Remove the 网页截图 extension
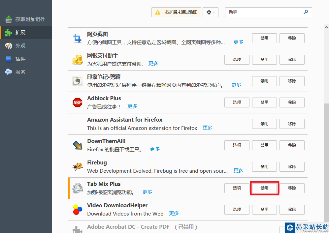 click(292, 38)
